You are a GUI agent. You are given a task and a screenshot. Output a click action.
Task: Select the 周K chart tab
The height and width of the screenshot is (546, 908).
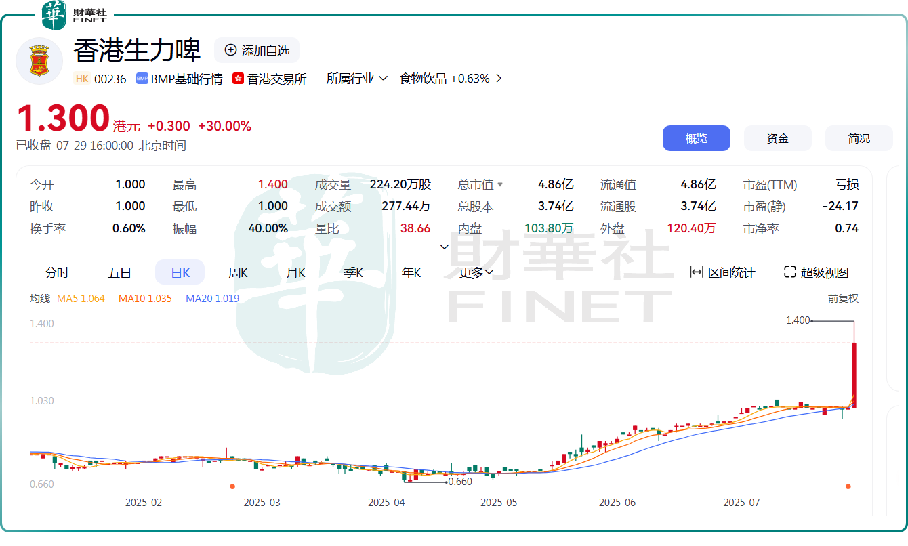coord(238,273)
